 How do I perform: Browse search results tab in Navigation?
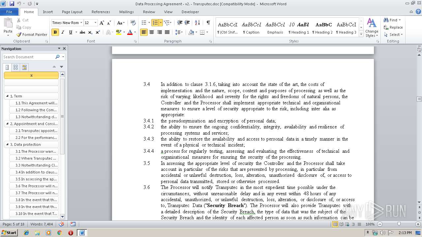pyautogui.click(x=24, y=67)
